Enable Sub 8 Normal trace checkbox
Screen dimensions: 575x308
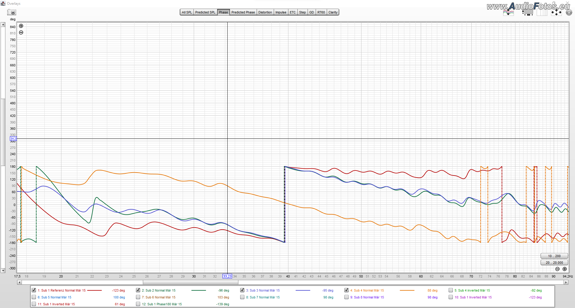(346, 297)
